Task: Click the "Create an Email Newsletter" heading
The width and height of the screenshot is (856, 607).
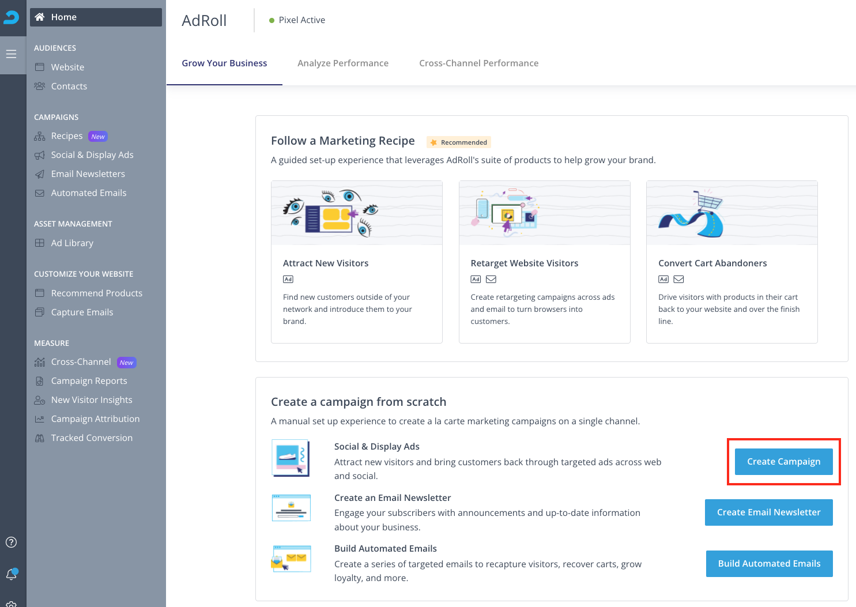Action: coord(393,498)
